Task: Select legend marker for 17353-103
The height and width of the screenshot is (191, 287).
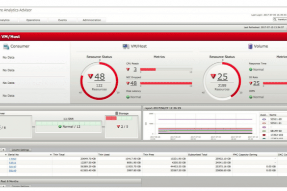Action: pos(264,135)
